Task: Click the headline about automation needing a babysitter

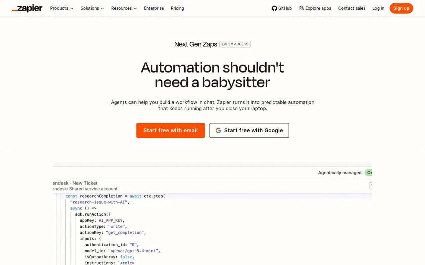Action: coord(212,75)
